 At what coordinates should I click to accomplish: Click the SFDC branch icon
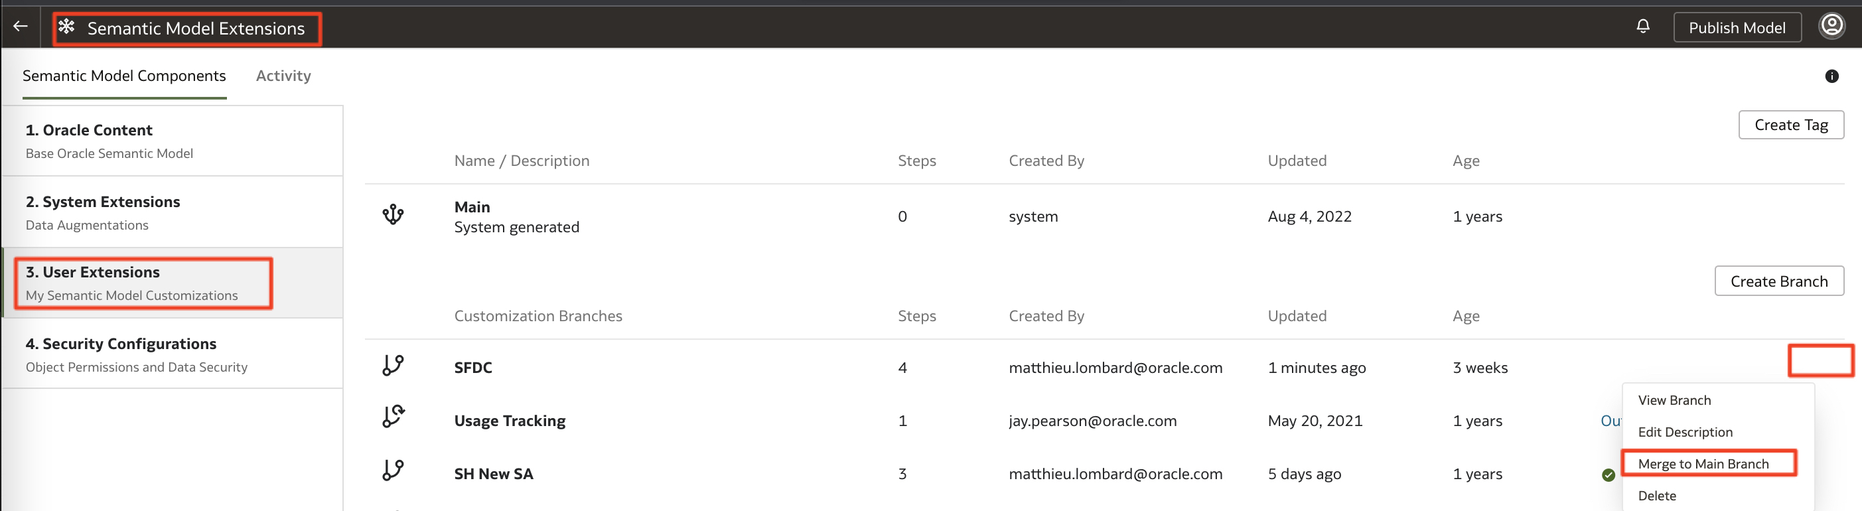pos(394,366)
